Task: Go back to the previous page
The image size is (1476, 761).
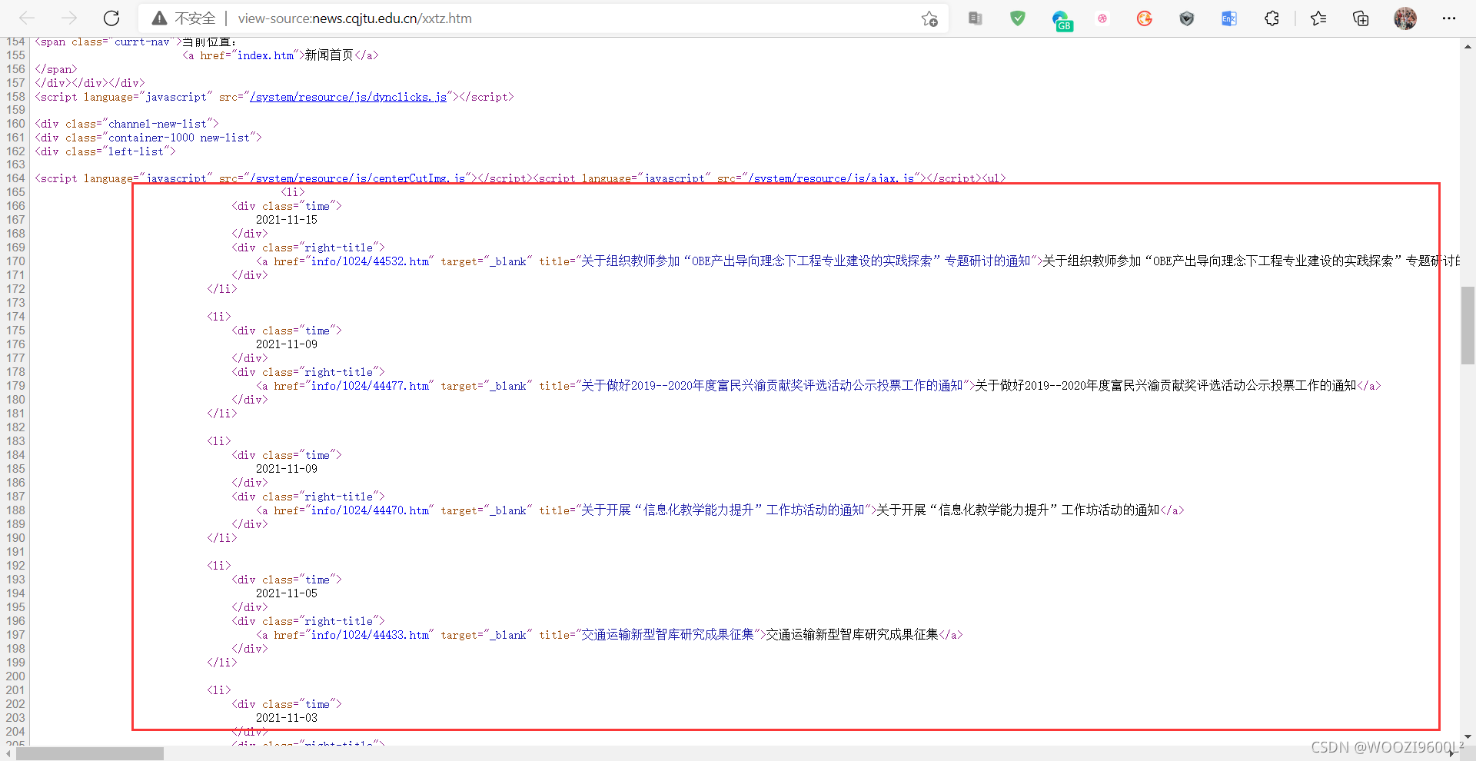Action: (x=27, y=18)
